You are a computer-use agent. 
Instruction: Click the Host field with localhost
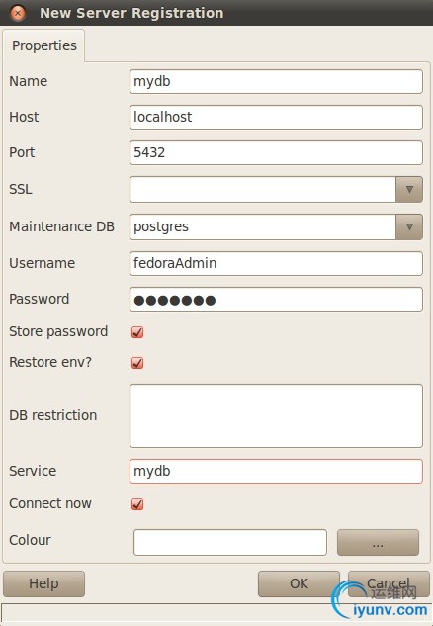(x=276, y=117)
